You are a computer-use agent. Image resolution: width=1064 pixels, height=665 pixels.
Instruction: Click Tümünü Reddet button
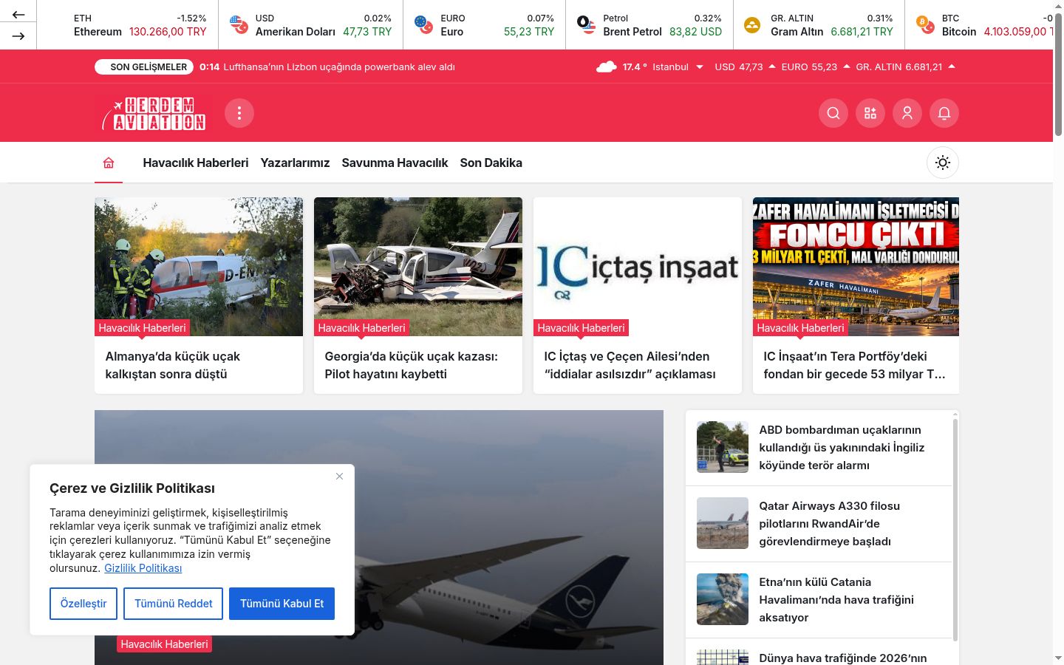coord(174,604)
